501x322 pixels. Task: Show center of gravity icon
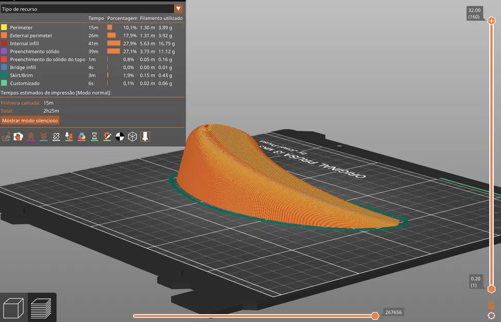120,137
